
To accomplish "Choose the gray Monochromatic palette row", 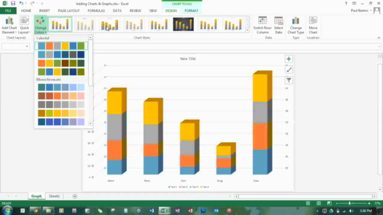I will point(61,105).
